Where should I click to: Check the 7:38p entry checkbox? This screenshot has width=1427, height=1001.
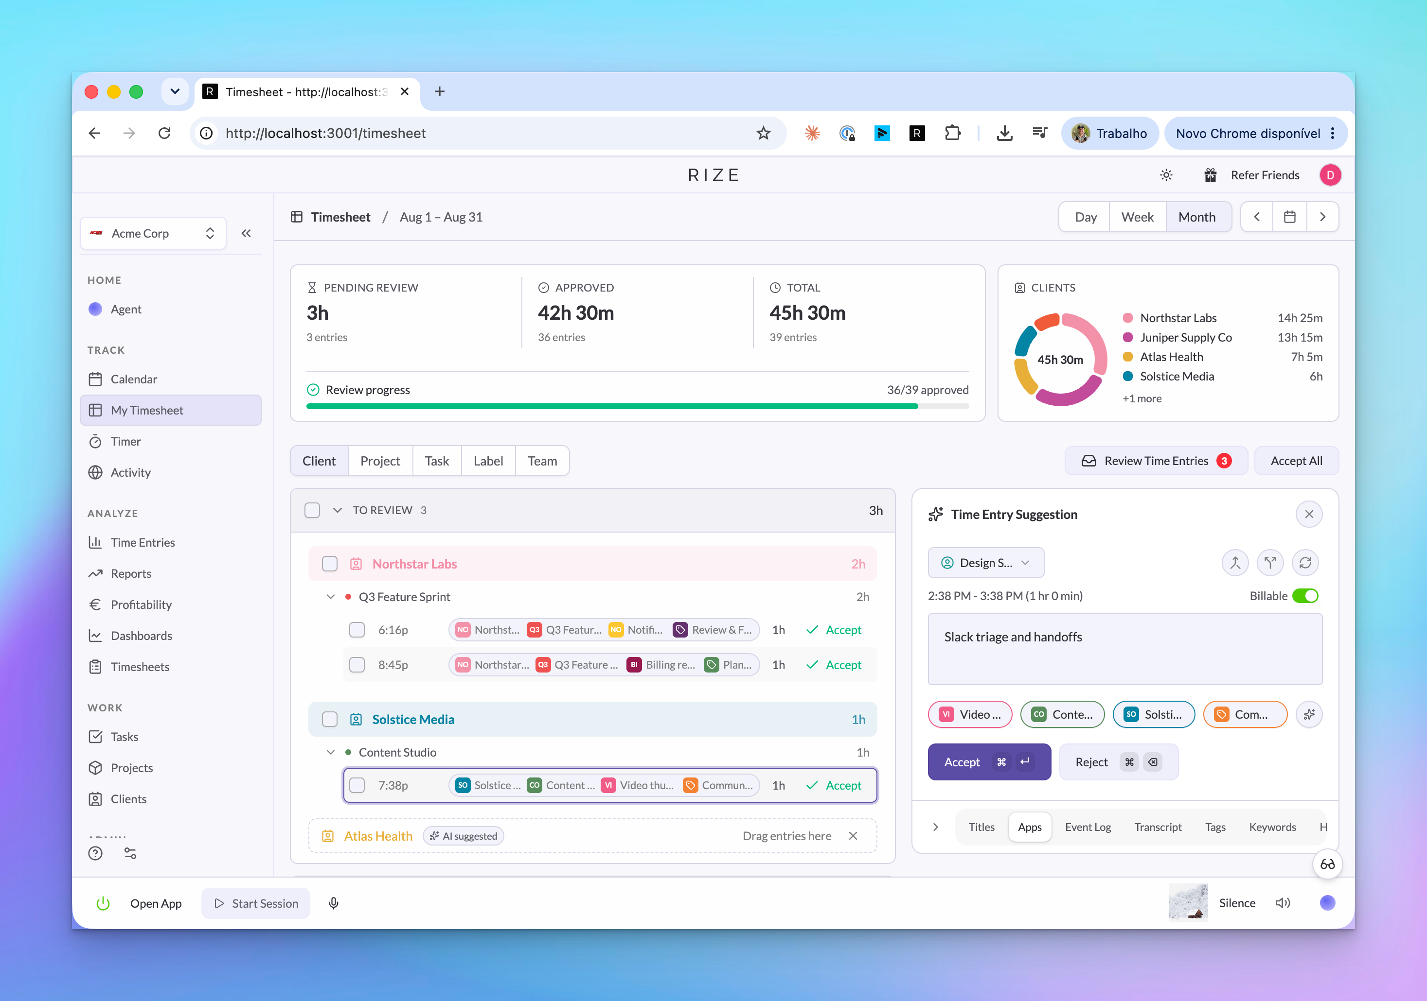click(x=357, y=786)
